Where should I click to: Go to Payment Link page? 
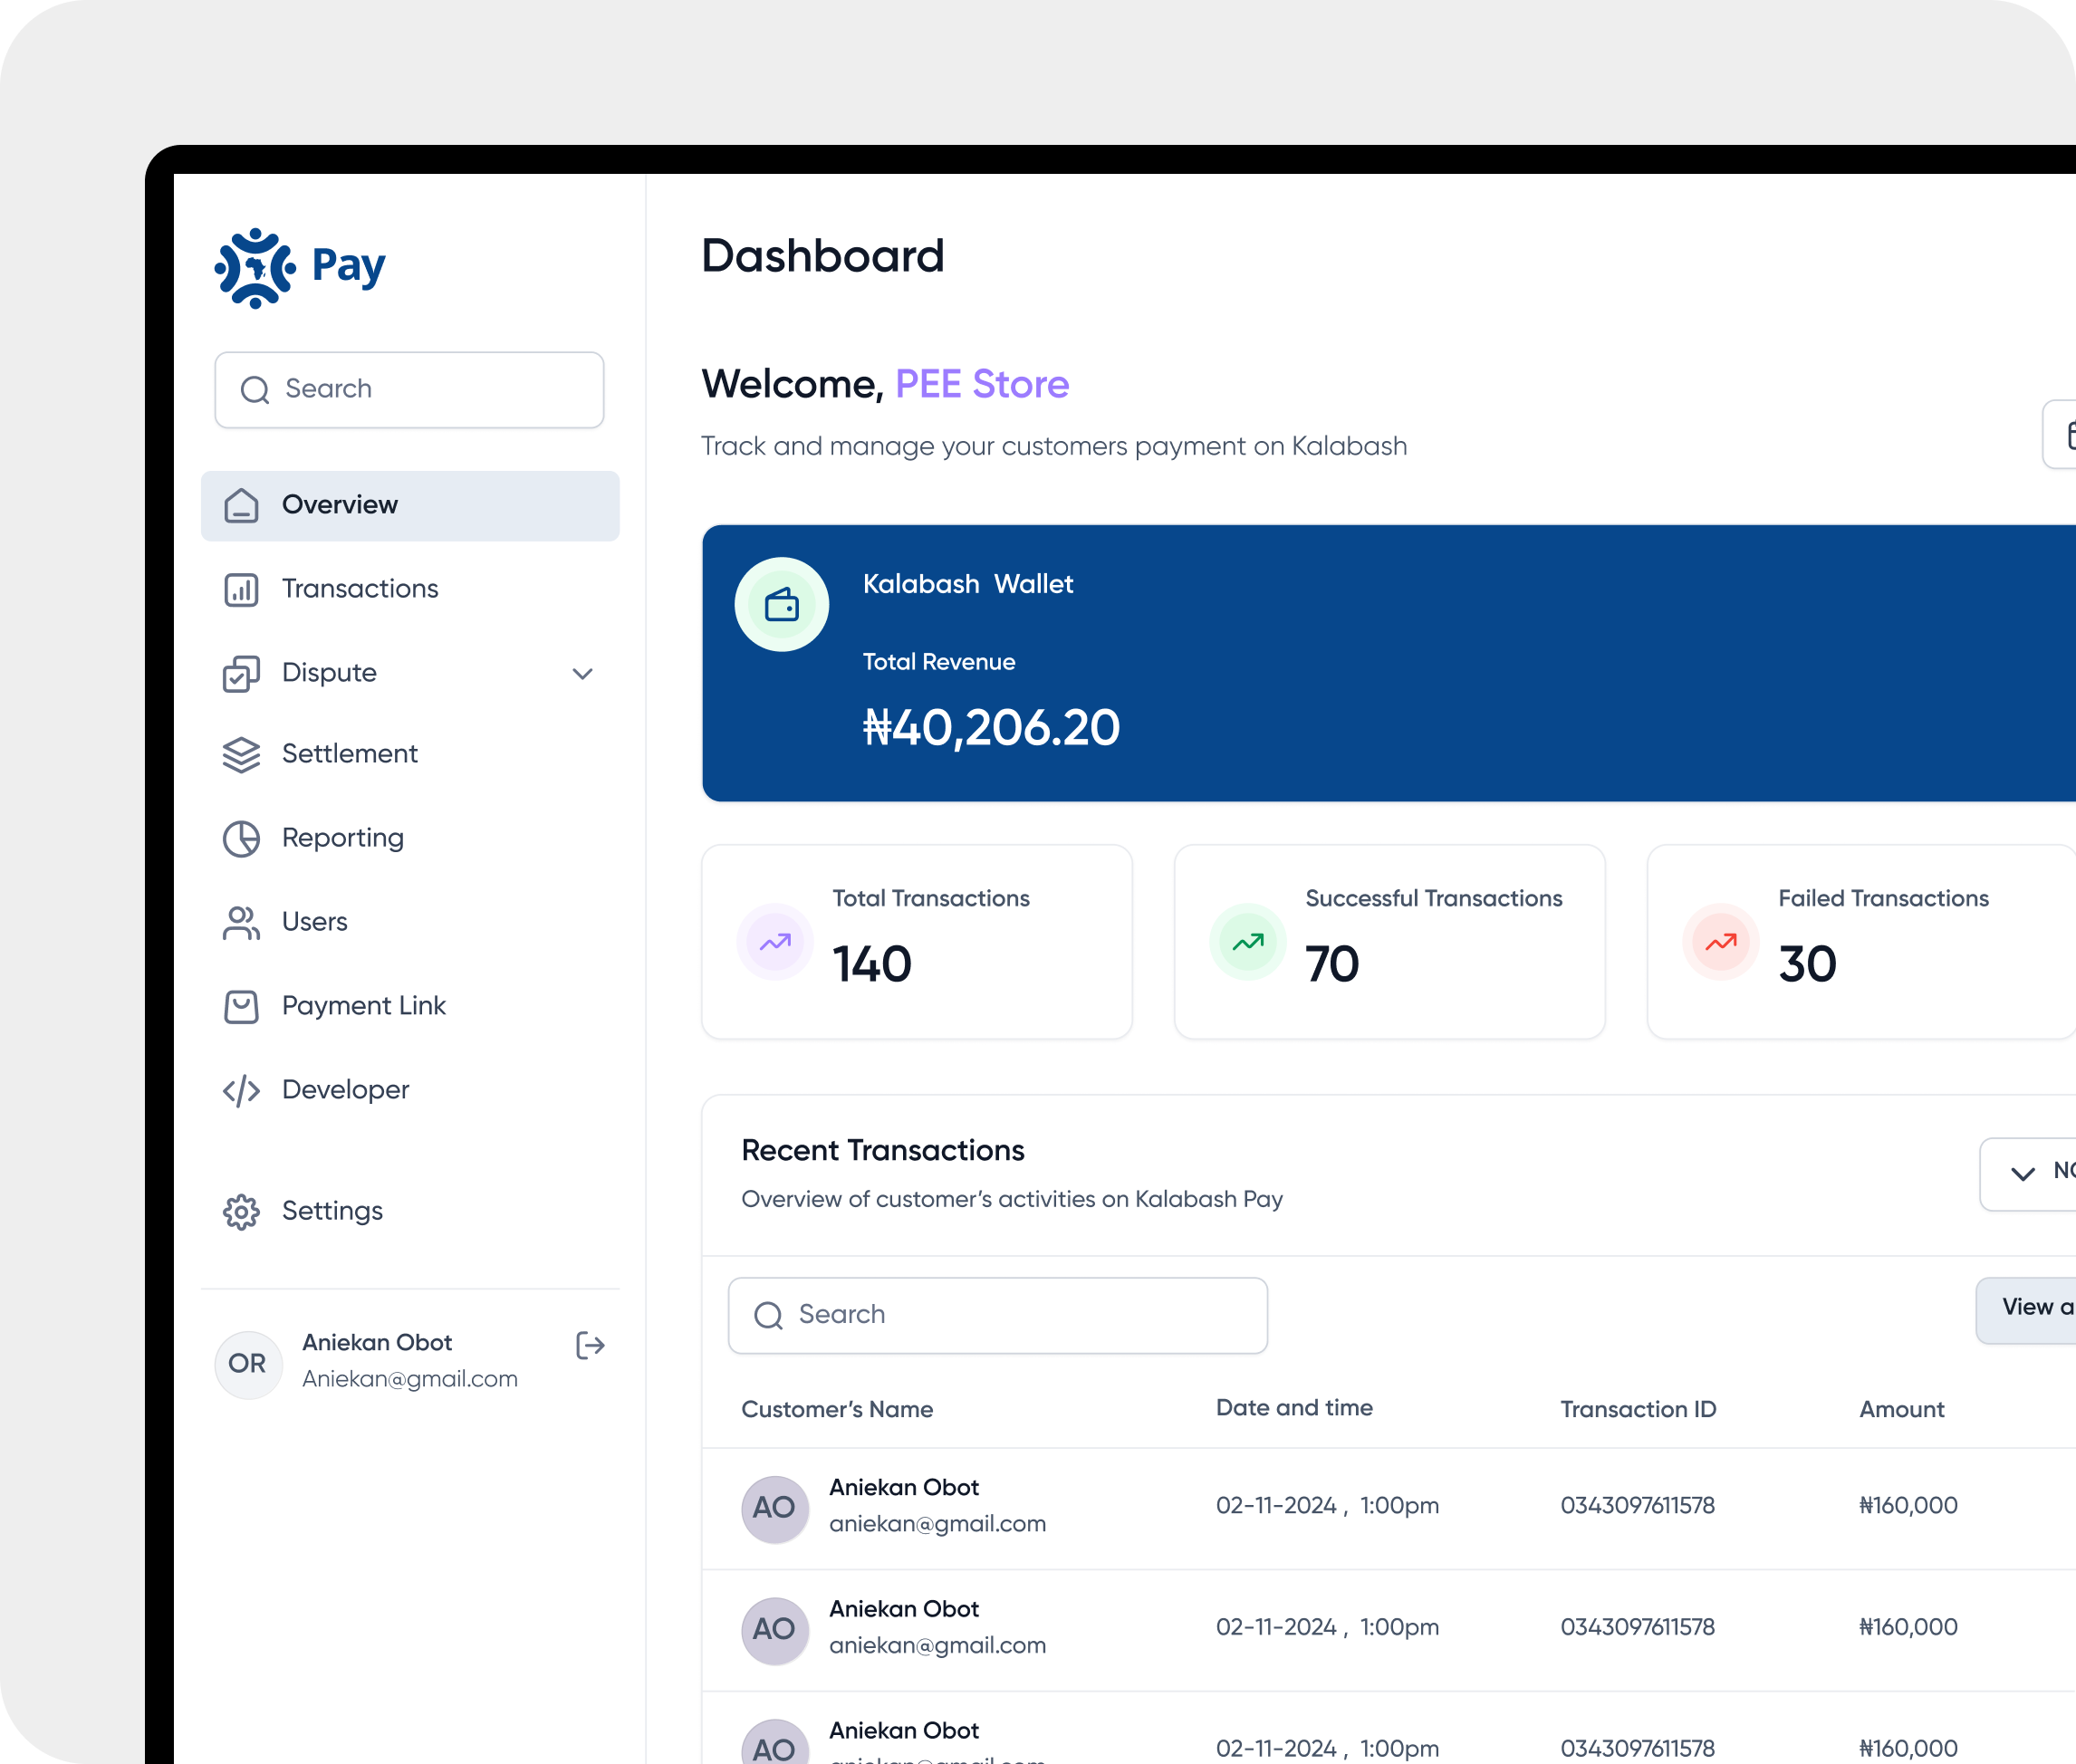(x=410, y=1007)
